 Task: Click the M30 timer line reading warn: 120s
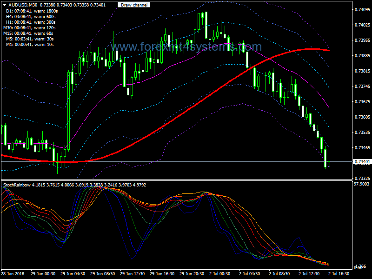[x=30, y=27]
